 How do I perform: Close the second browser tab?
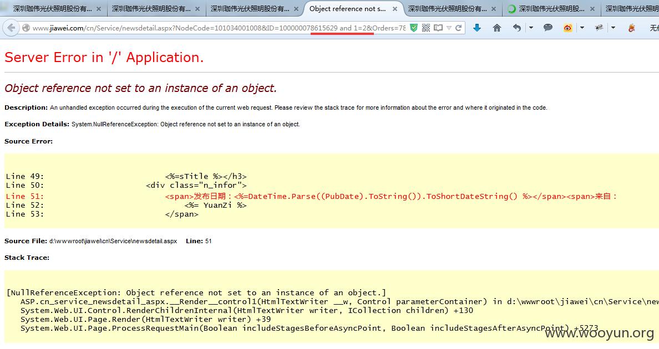(197, 8)
